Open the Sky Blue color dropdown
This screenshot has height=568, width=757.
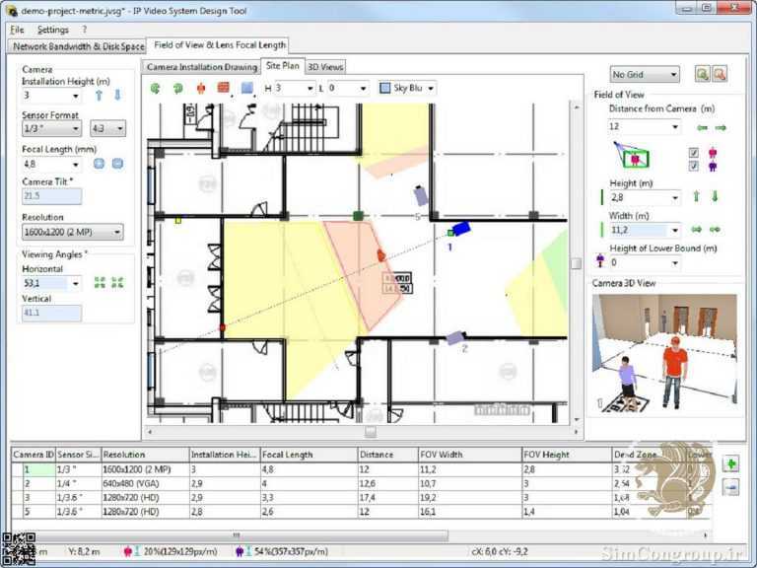[x=407, y=89]
